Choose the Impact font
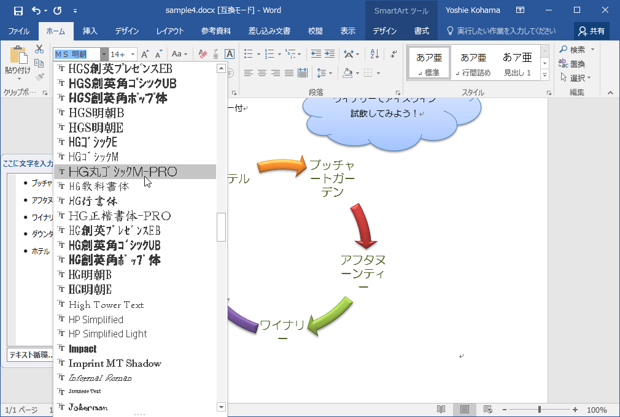 (x=135, y=349)
